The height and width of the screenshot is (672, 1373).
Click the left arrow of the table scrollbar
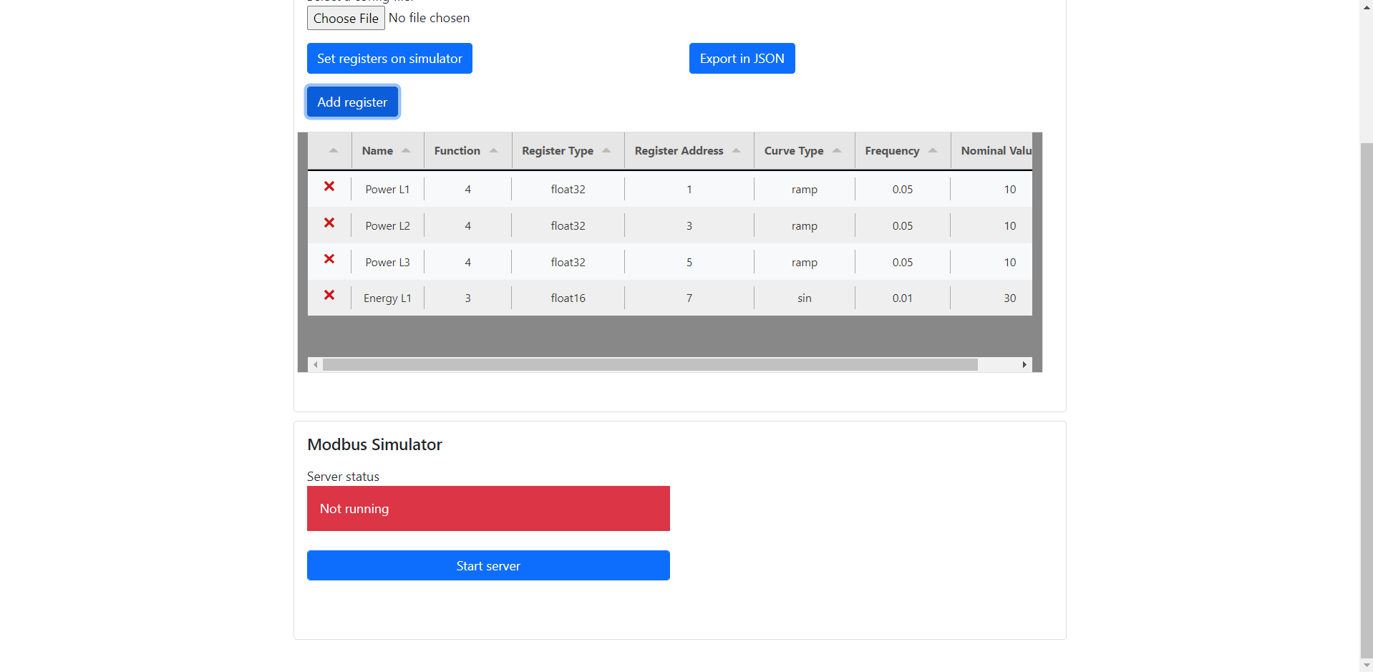tap(315, 364)
